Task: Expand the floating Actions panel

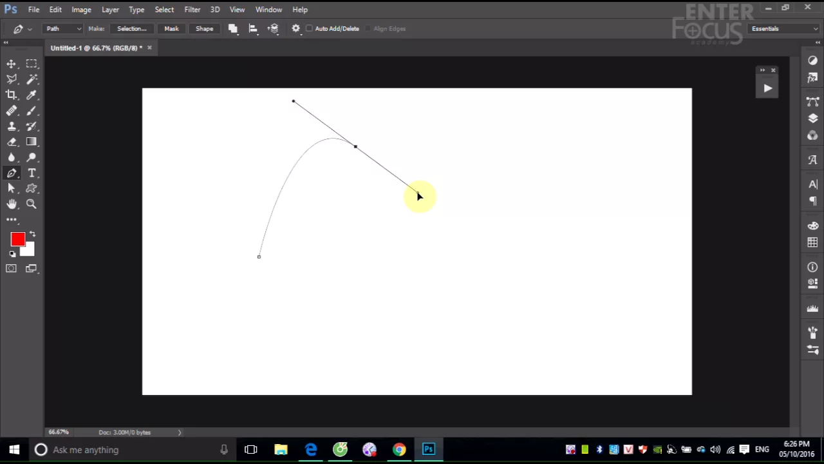Action: [763, 70]
